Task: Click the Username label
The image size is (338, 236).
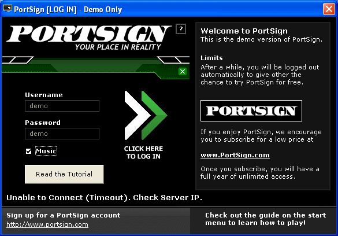Action: point(44,95)
